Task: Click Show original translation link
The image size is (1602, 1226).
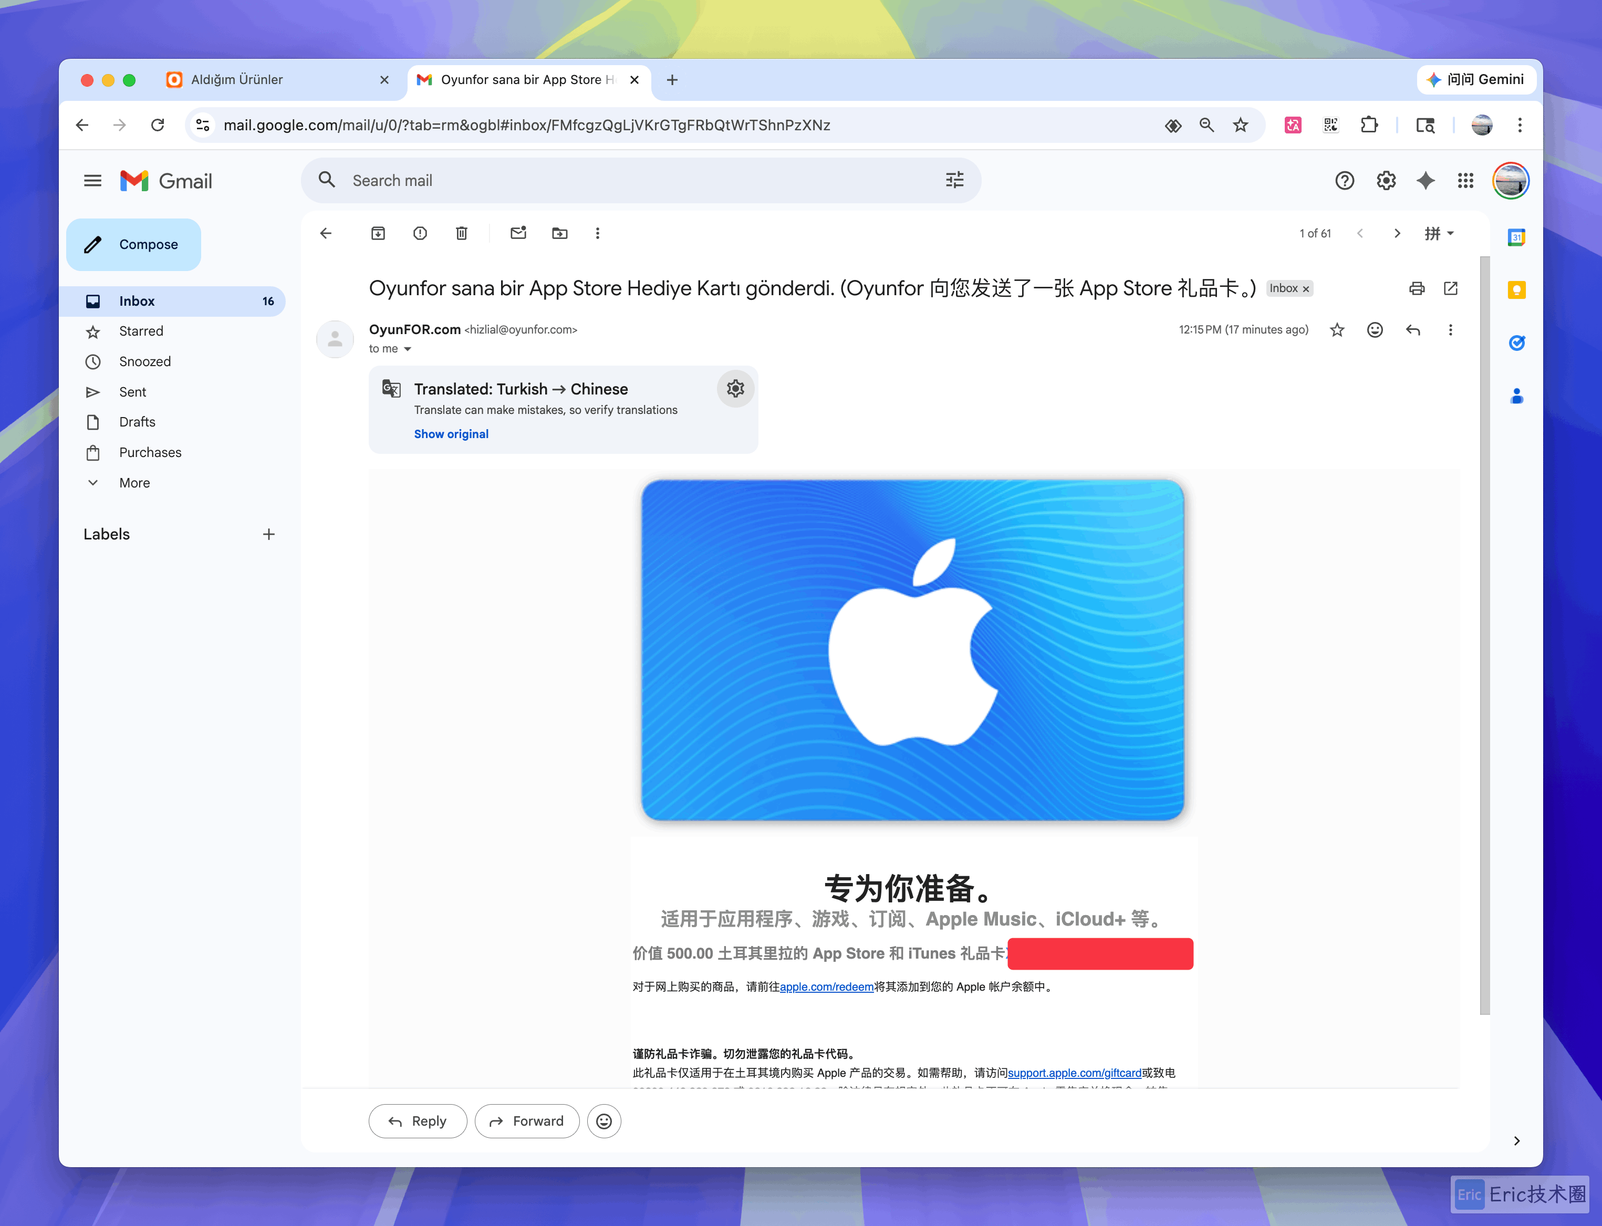Action: coord(452,434)
